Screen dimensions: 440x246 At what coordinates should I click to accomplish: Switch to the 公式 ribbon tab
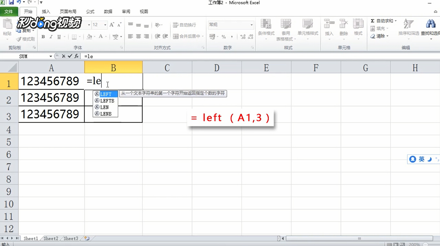tap(90, 12)
